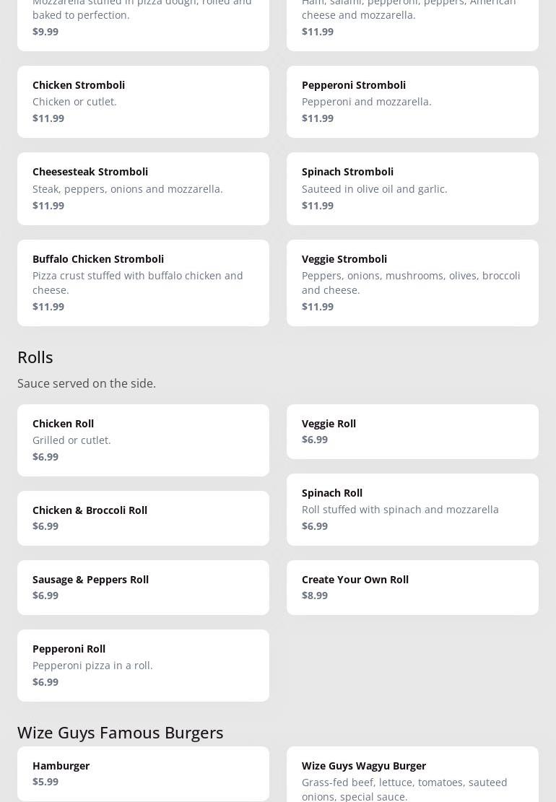Click the Pepperoni Stromboli $11.99 price
556x802 pixels.
pos(318,118)
